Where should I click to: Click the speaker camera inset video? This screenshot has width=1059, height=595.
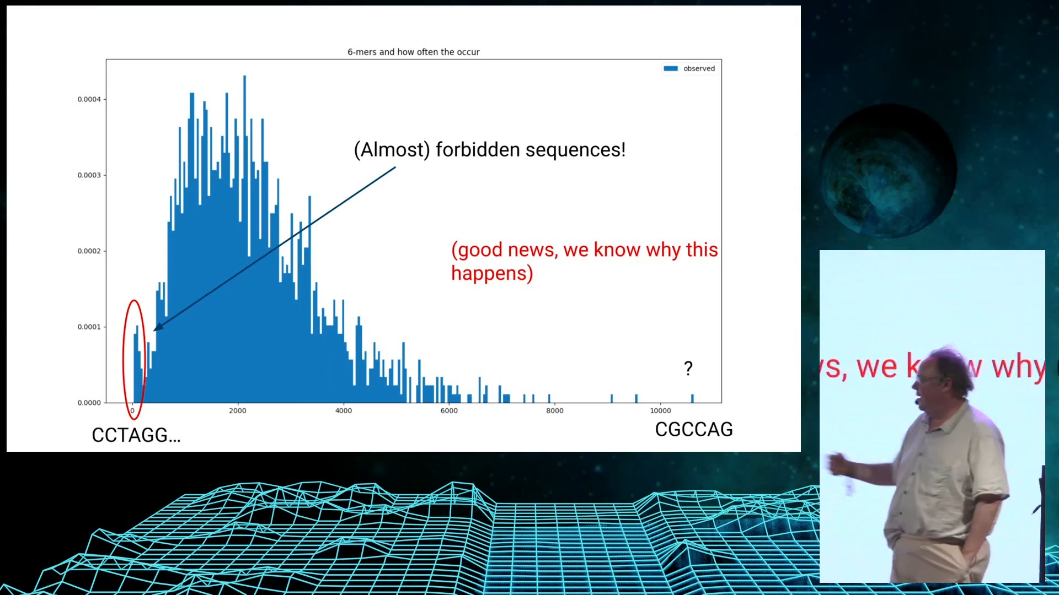click(932, 416)
